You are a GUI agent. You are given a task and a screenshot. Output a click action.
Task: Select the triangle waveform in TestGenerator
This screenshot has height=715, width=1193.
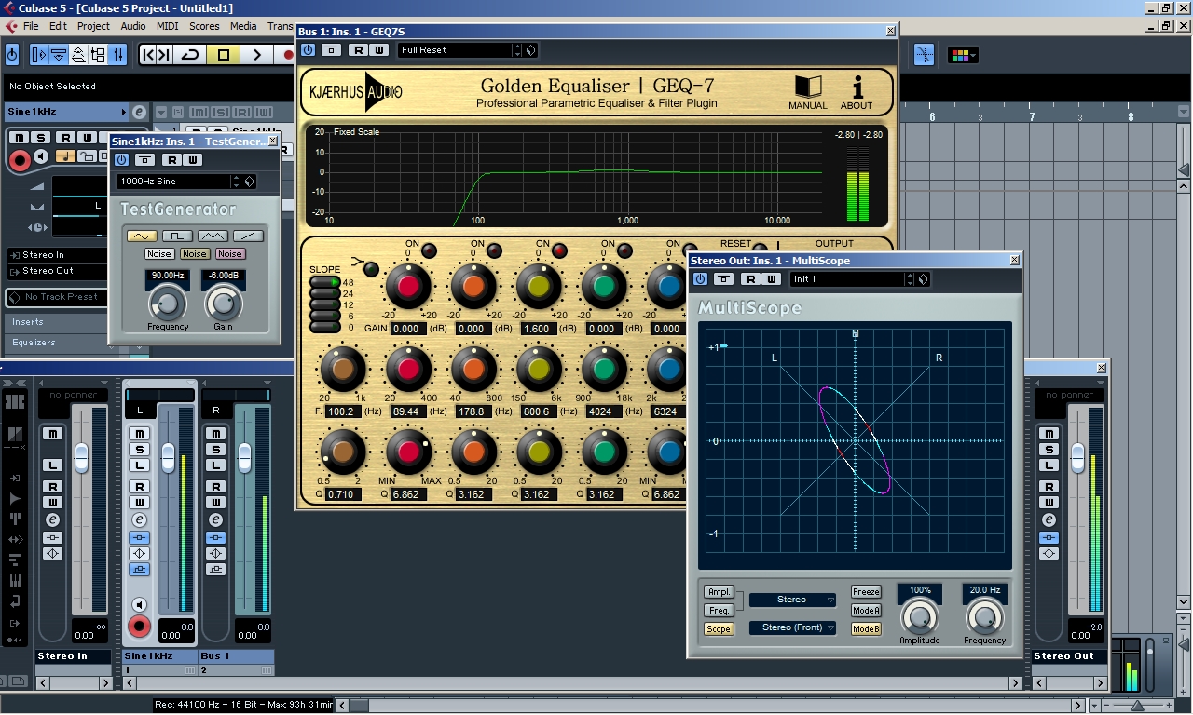(213, 236)
